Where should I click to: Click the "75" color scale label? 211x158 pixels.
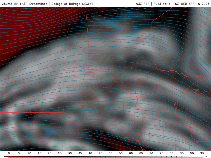coord(161,153)
